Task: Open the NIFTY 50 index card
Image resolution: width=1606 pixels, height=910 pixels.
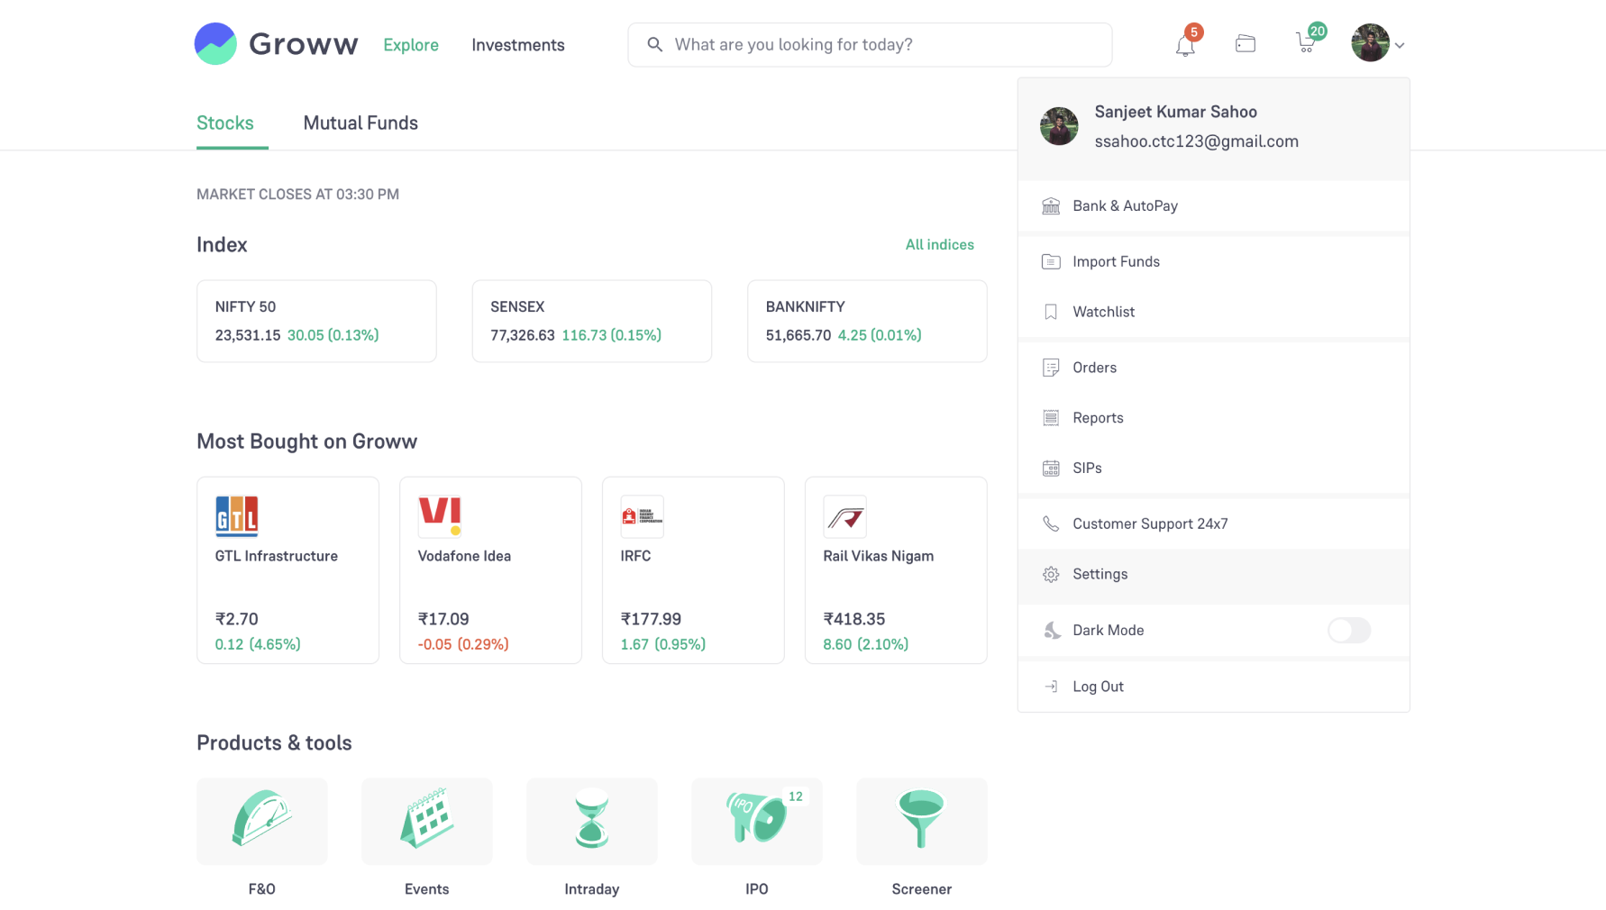Action: tap(316, 321)
